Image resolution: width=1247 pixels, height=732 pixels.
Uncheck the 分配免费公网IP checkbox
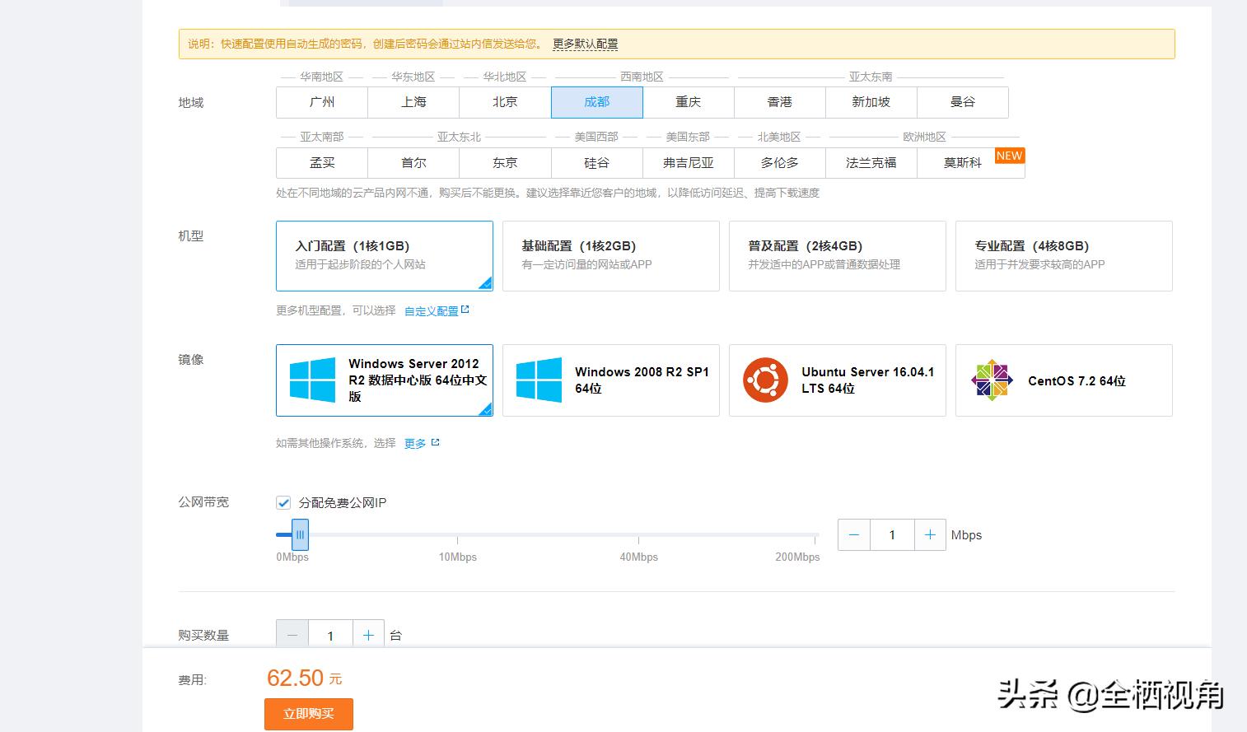coord(283,502)
